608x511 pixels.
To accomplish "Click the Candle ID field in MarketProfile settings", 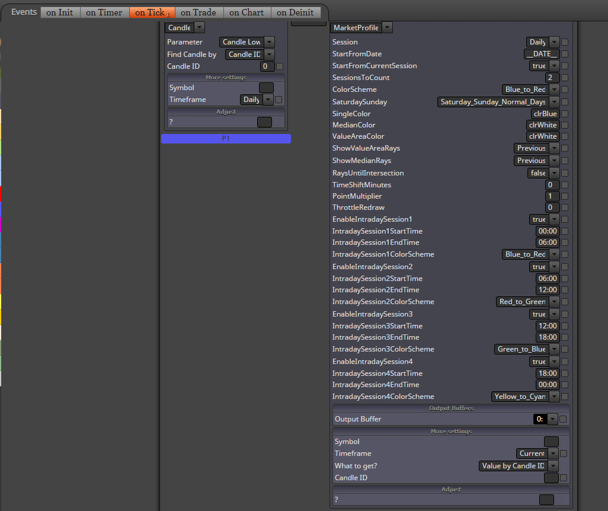I will tap(551, 478).
